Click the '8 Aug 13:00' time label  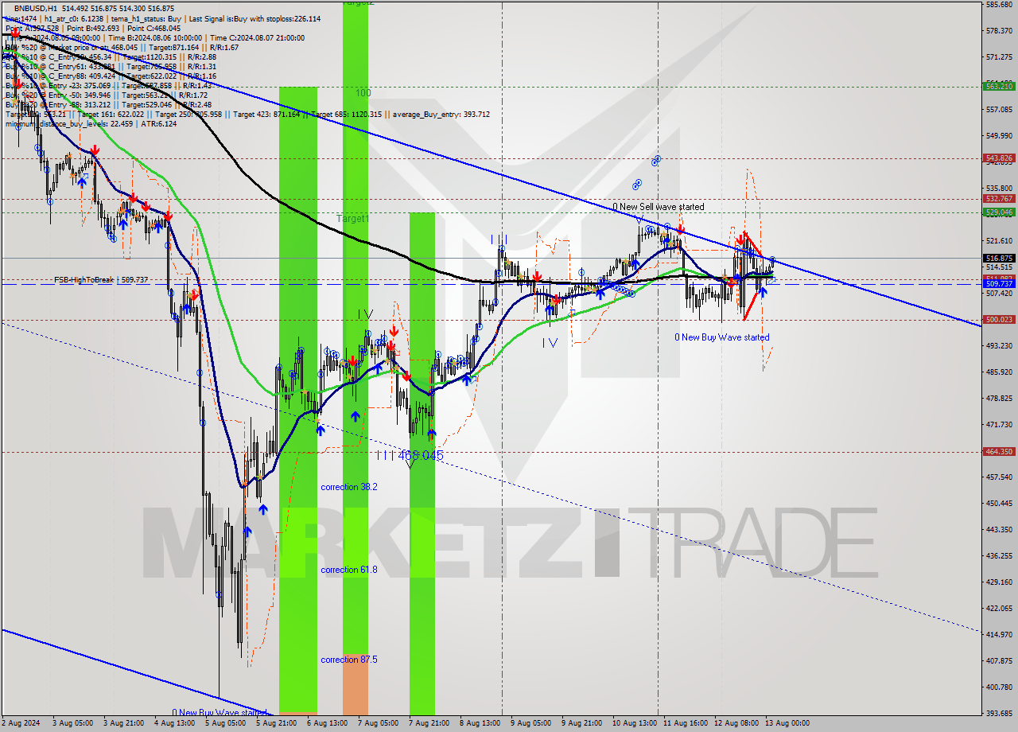coord(480,723)
